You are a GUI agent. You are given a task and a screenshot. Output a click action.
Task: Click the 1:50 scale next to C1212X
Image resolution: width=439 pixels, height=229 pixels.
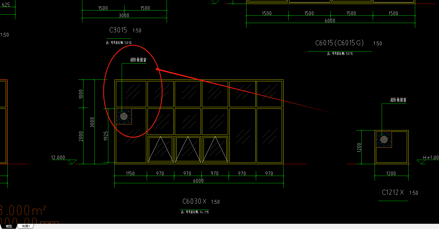414,193
